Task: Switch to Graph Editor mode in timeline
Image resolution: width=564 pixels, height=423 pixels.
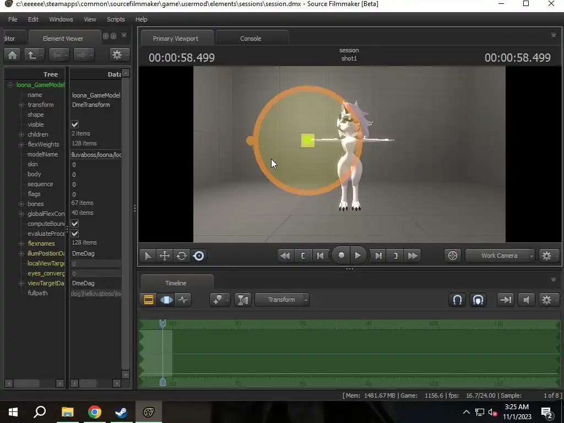Action: pyautogui.click(x=183, y=300)
